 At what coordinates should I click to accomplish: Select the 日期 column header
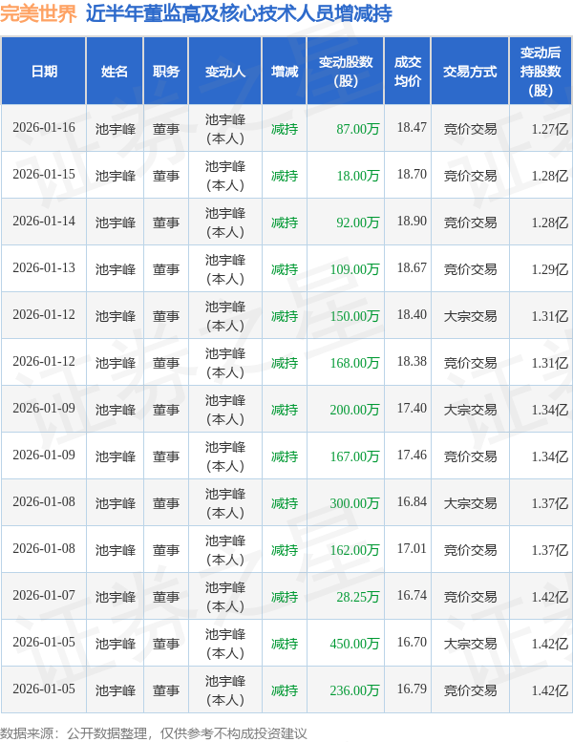(44, 72)
